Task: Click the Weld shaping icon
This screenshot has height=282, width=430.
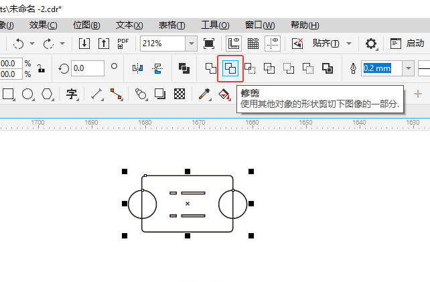Action: click(x=211, y=68)
